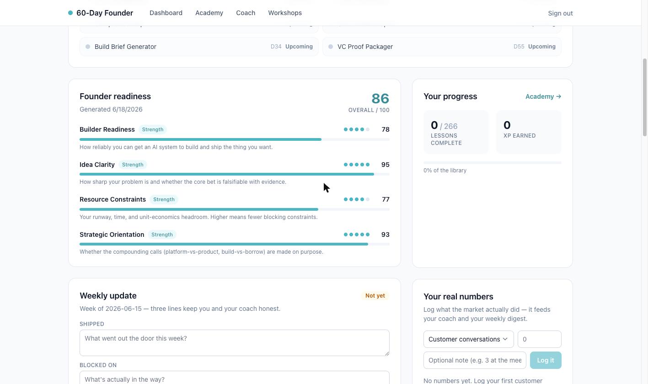This screenshot has height=384, width=648.
Task: Click the Strategic Orientation dot rating
Action: (357, 235)
